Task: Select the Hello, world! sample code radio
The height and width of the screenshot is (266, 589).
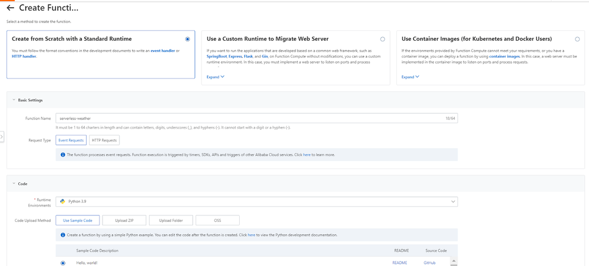Action: (63, 262)
